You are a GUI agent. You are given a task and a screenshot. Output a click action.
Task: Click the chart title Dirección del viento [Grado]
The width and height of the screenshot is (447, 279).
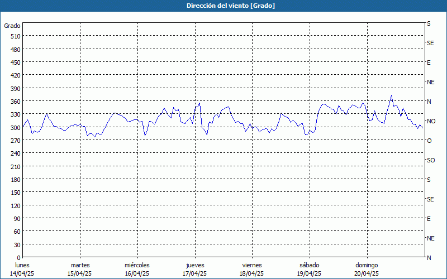231,6
